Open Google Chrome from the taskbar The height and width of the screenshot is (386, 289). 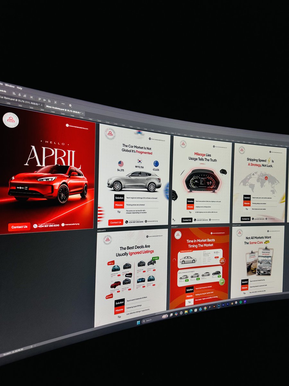(x=205, y=308)
